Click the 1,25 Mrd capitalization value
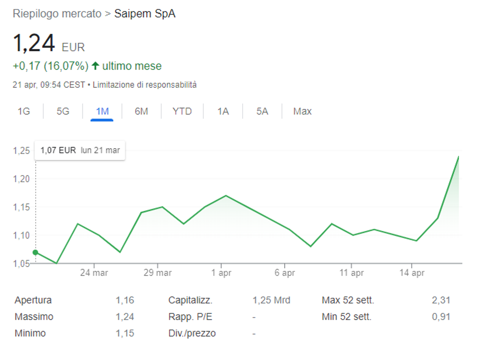487x350 pixels. (x=271, y=300)
